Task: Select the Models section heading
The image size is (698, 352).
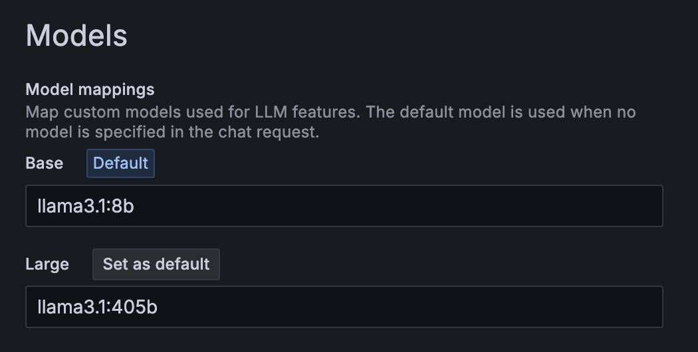Action: pos(76,35)
